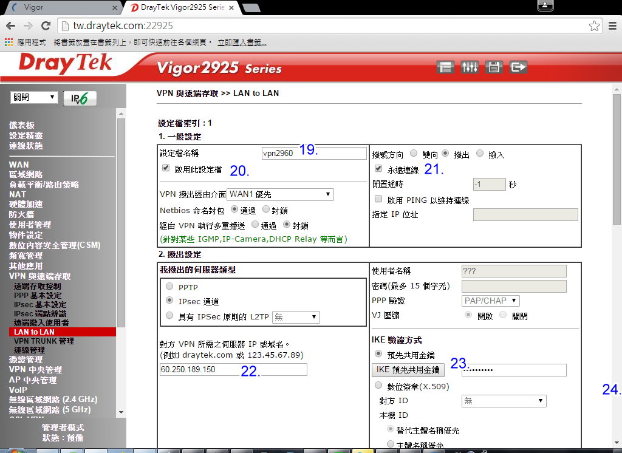Click the first DrayTek header dashboard icon
622x453 pixels.
(x=445, y=67)
